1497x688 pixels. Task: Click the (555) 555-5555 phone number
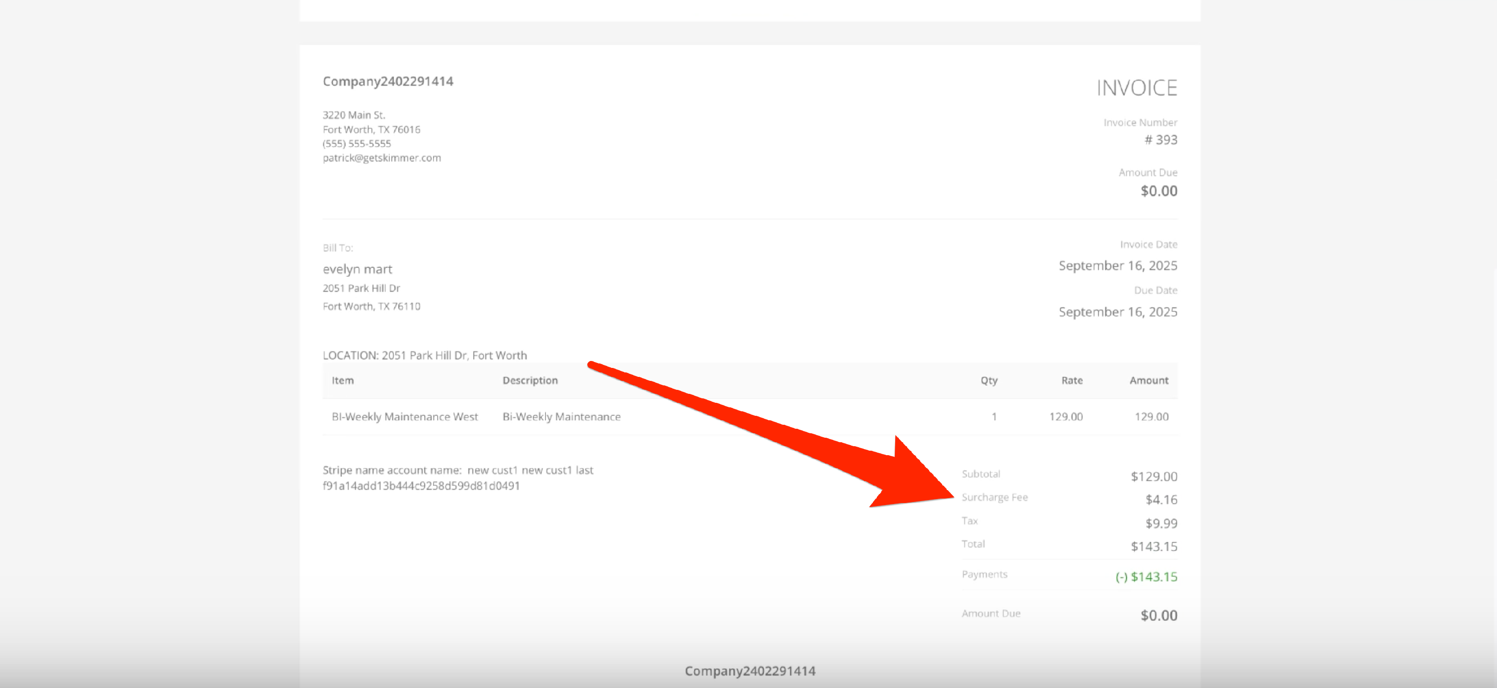coord(356,144)
